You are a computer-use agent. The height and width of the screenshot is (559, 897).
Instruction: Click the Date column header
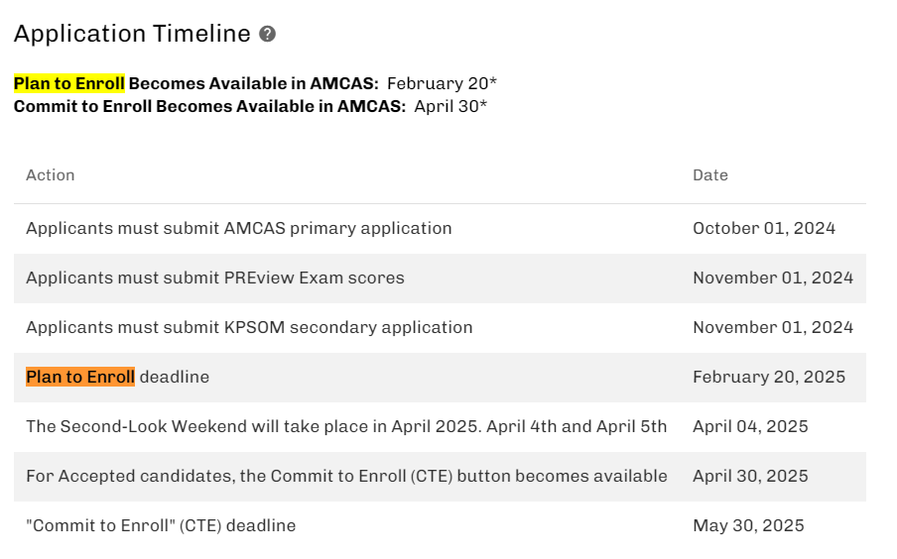pyautogui.click(x=709, y=174)
